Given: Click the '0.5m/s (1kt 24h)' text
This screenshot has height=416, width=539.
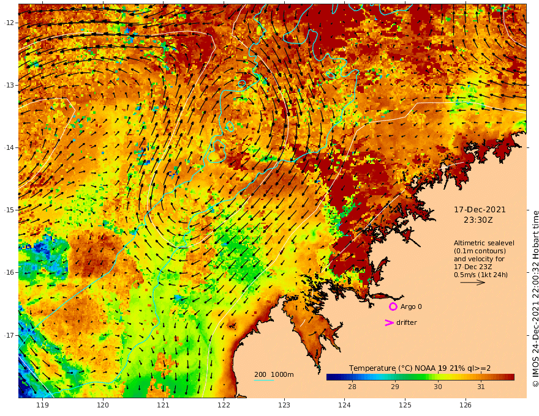Looking at the screenshot, I should [481, 275].
